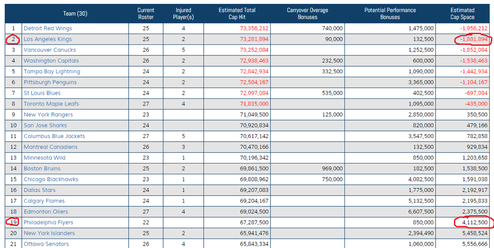Open Vancouver Canucks team page
This screenshot has width=494, height=248.
pyautogui.click(x=50, y=50)
